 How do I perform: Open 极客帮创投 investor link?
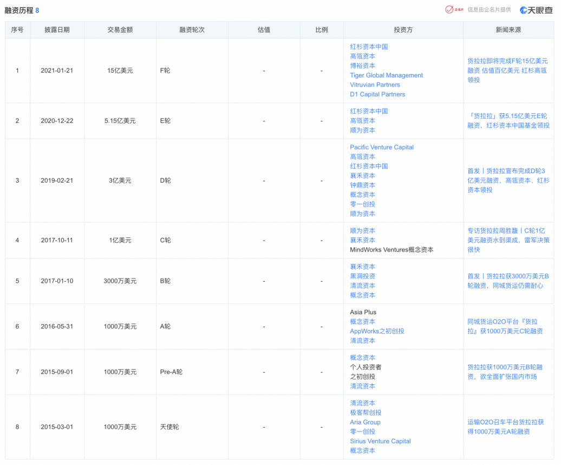(366, 412)
